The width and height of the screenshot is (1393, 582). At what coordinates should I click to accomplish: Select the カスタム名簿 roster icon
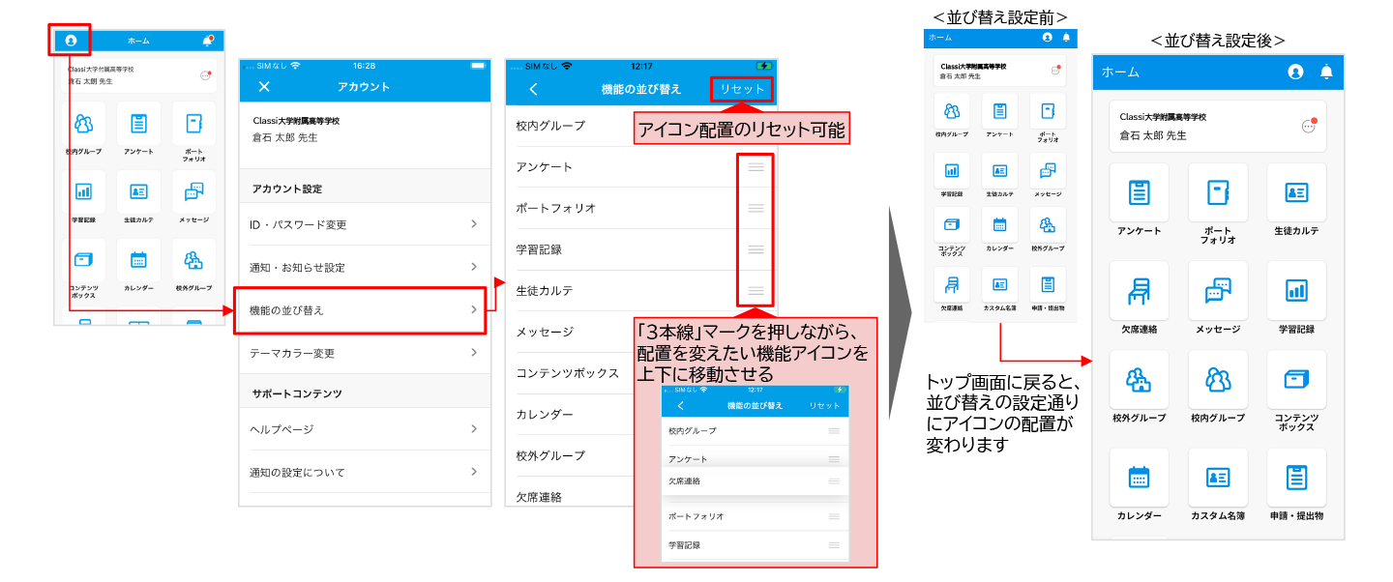(x=1217, y=477)
